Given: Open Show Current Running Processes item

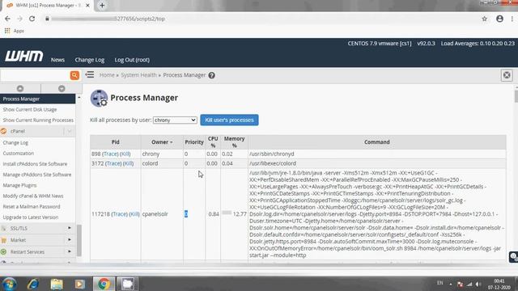Looking at the screenshot, I should pyautogui.click(x=38, y=120).
